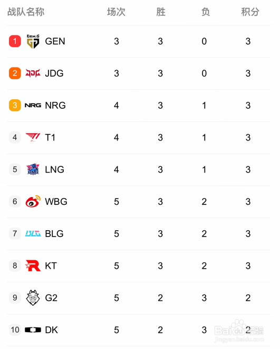Click the BLG team logo

click(33, 233)
